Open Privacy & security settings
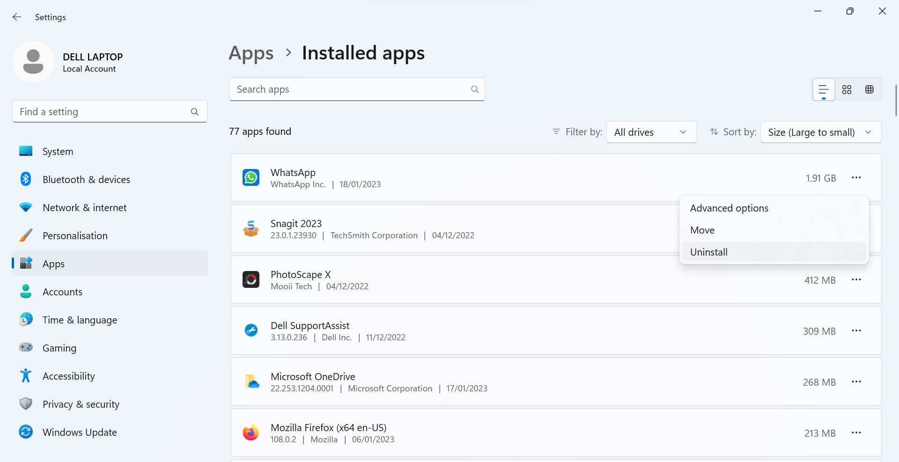The height and width of the screenshot is (462, 899). (x=110, y=404)
